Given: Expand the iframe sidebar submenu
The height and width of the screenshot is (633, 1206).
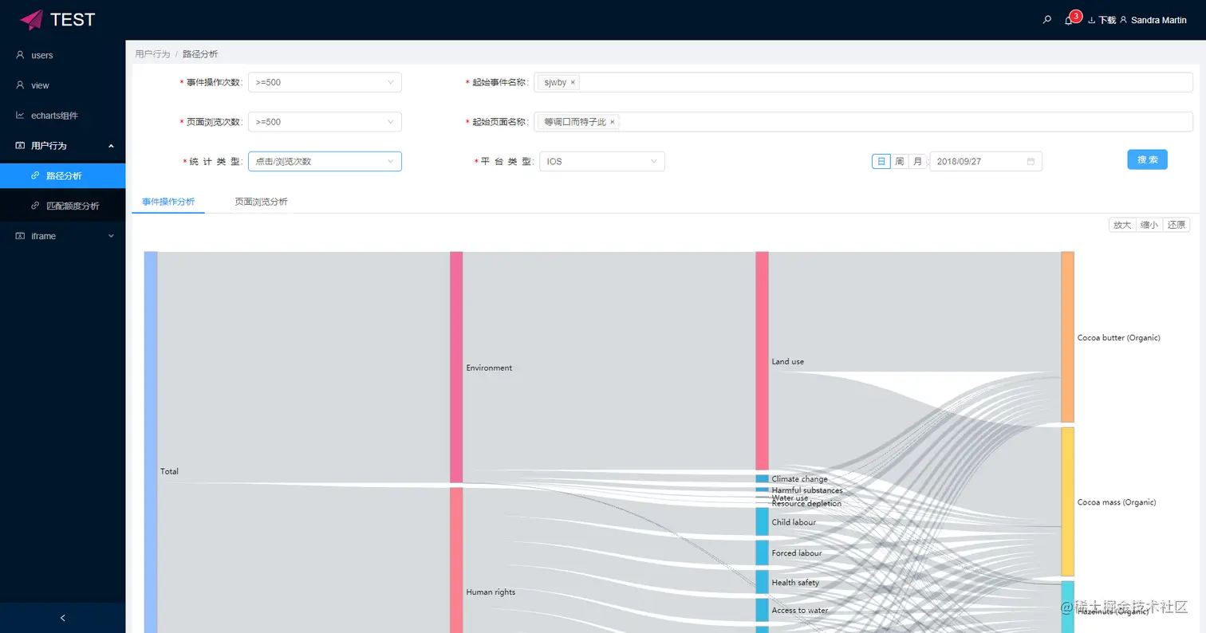Looking at the screenshot, I should 62,236.
